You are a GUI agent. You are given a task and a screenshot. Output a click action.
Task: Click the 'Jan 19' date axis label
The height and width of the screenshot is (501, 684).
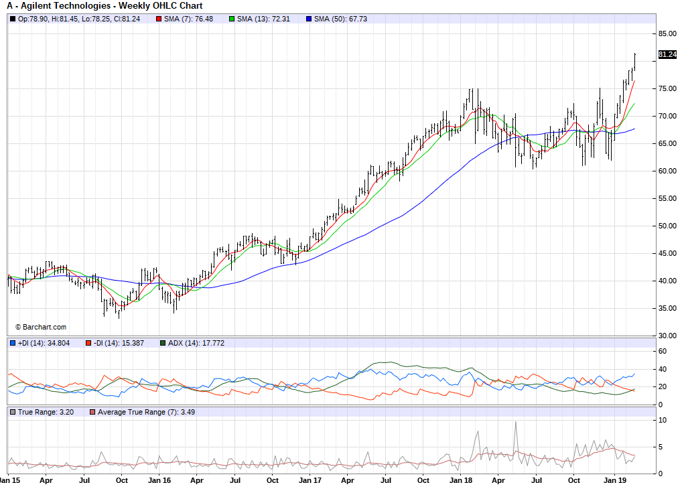point(614,480)
